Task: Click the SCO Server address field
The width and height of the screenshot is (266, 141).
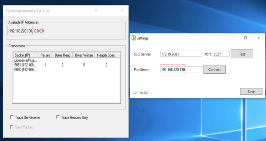Action: [x=181, y=54]
